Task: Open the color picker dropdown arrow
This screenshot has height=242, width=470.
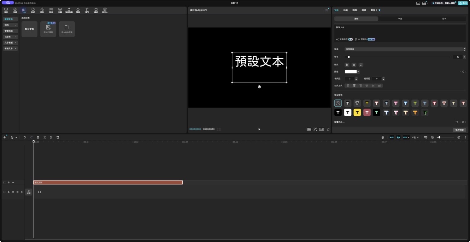Action: (x=358, y=72)
